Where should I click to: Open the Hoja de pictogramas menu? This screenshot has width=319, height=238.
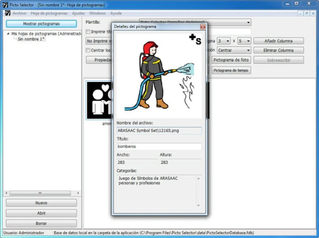pos(49,13)
